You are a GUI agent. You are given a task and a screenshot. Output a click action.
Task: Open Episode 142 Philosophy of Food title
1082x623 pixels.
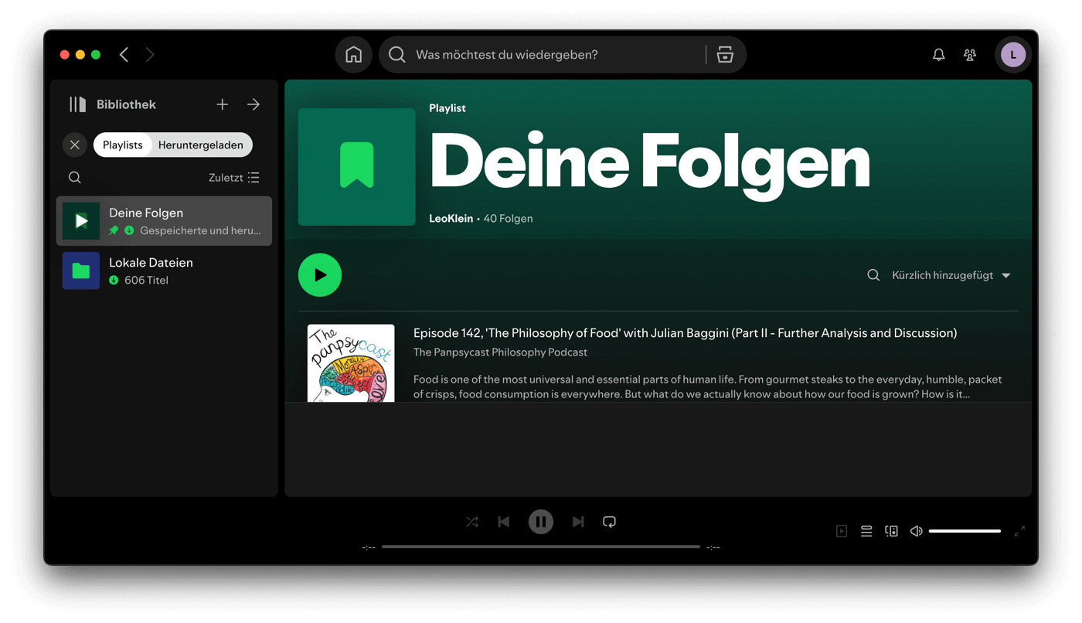coord(685,333)
